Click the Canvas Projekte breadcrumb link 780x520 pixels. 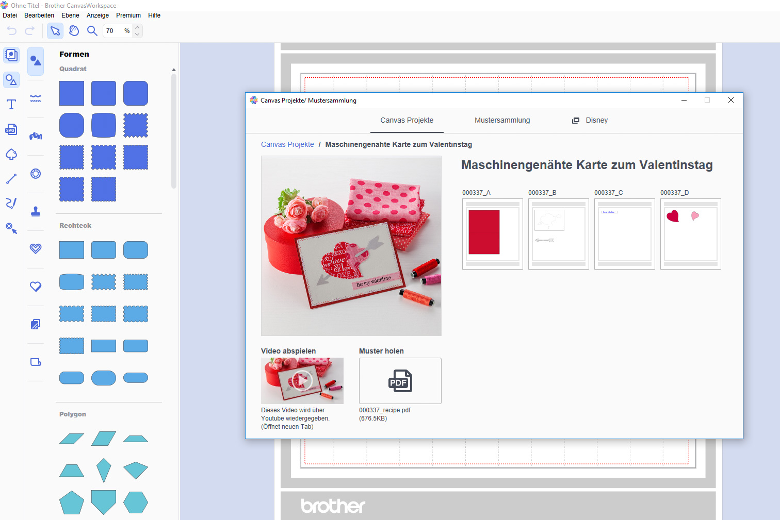pyautogui.click(x=287, y=144)
